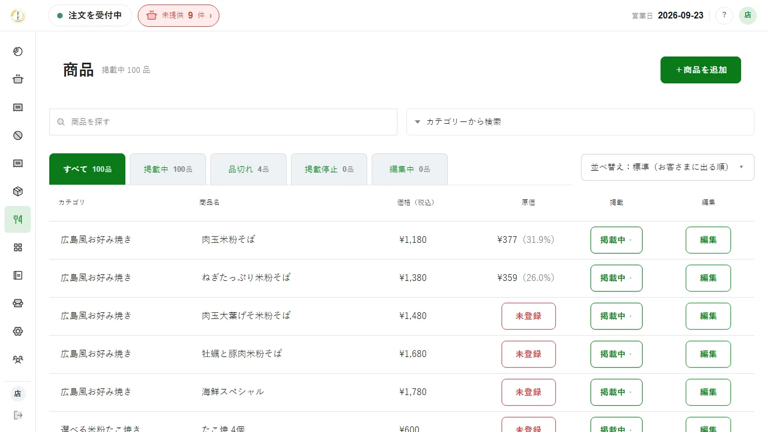768x432 pixels.
Task: Switch to the 掲載停止 0品 tab
Action: coord(329,169)
